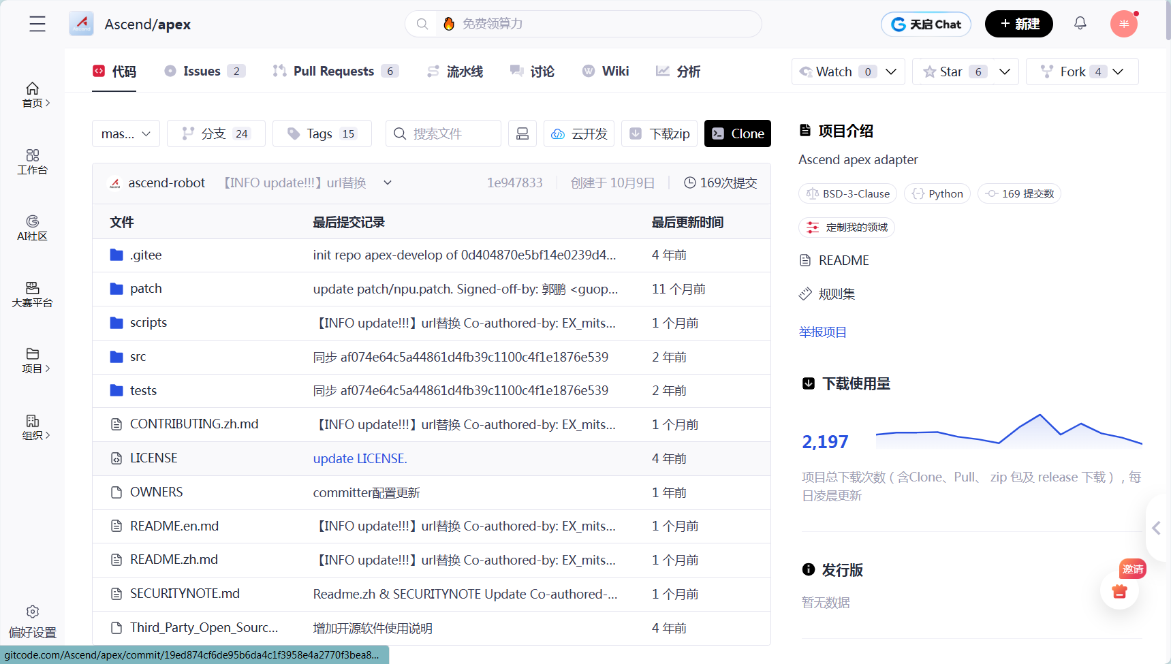Image resolution: width=1171 pixels, height=664 pixels.
Task: Click the BSD-3-Clause license badge
Action: click(x=847, y=193)
